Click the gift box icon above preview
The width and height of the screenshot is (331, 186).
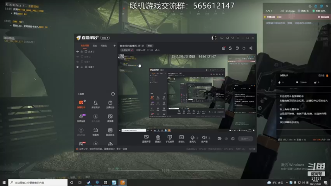[x=223, y=48]
